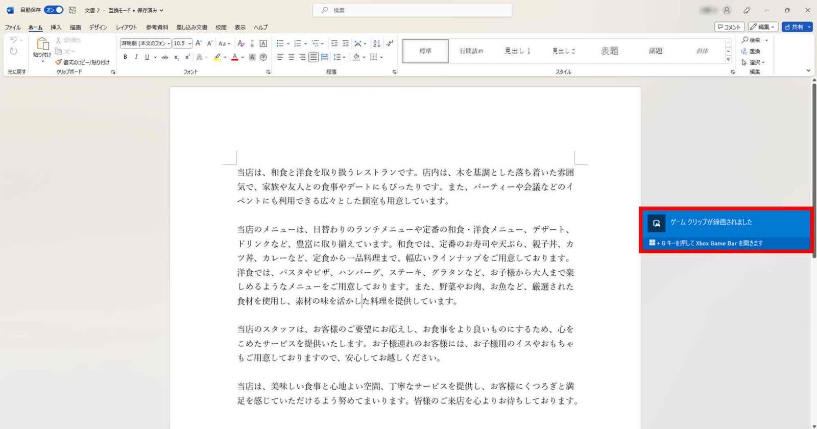This screenshot has height=429, width=817.
Task: Toggle right alignment
Action: (302, 57)
